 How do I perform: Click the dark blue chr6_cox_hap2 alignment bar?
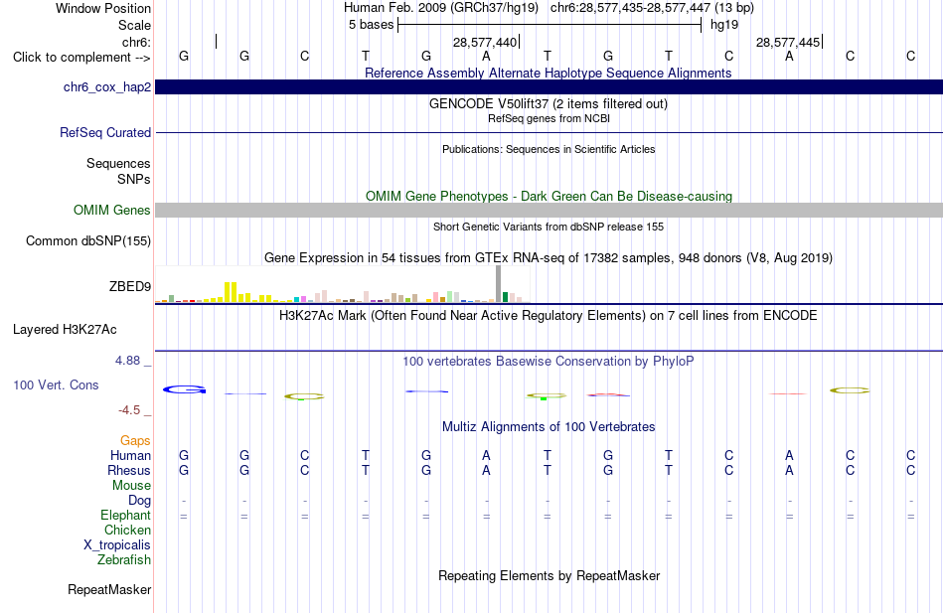coord(550,86)
